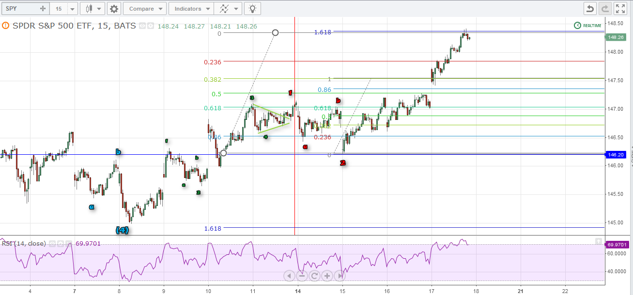Click date label 21 on the time axis
Viewport: 633px width, 295px height.
(x=521, y=291)
